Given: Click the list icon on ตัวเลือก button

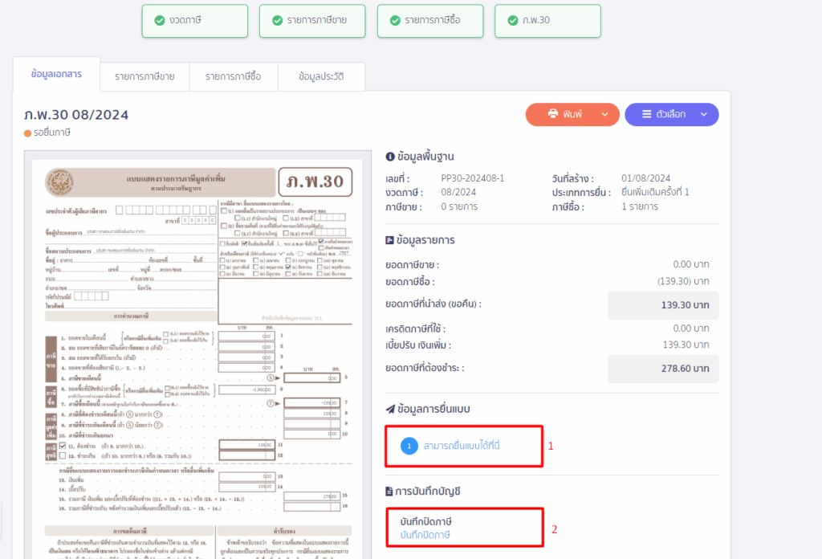Looking at the screenshot, I should (646, 114).
